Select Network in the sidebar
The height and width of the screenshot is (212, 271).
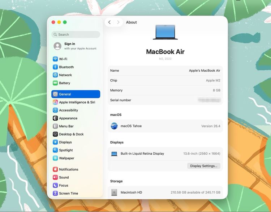(76, 75)
